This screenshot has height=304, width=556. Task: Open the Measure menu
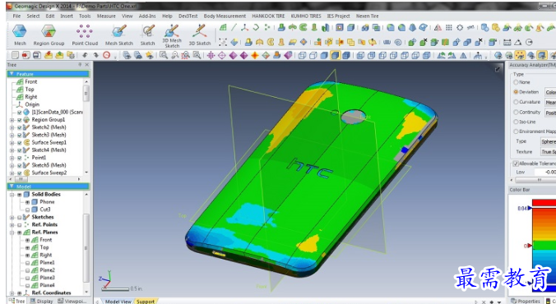click(106, 16)
